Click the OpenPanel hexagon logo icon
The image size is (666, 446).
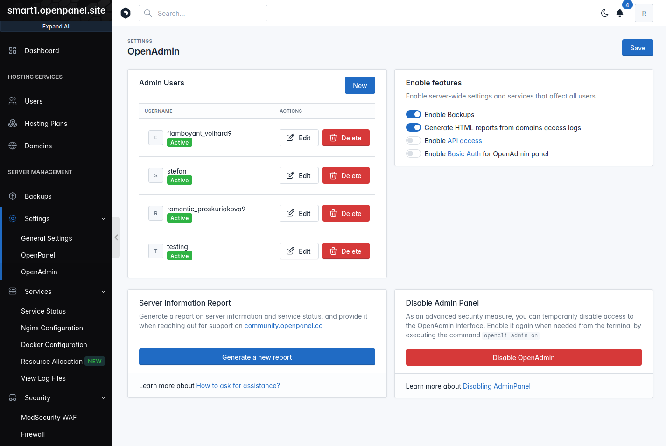click(126, 13)
